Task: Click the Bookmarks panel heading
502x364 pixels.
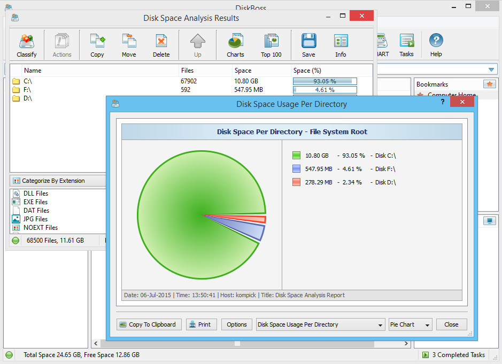Action: click(432, 84)
